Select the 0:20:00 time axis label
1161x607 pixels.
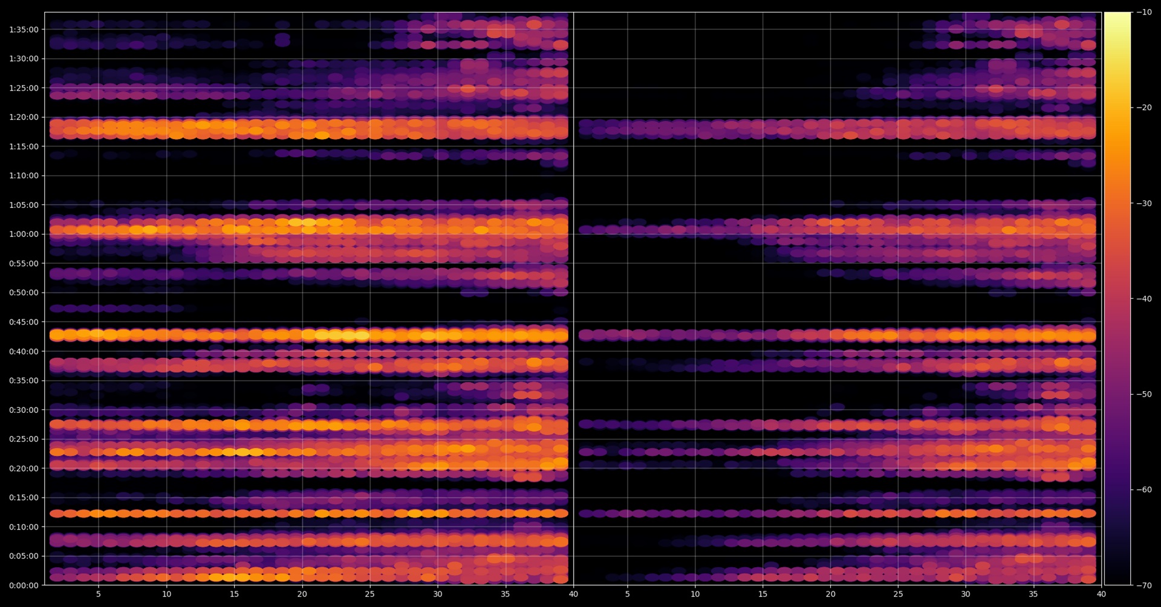point(24,469)
